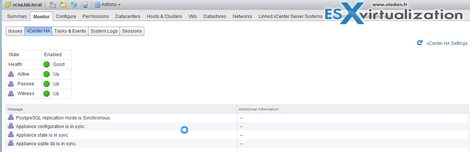Click the vcsa.lab.local object name

point(27,5)
